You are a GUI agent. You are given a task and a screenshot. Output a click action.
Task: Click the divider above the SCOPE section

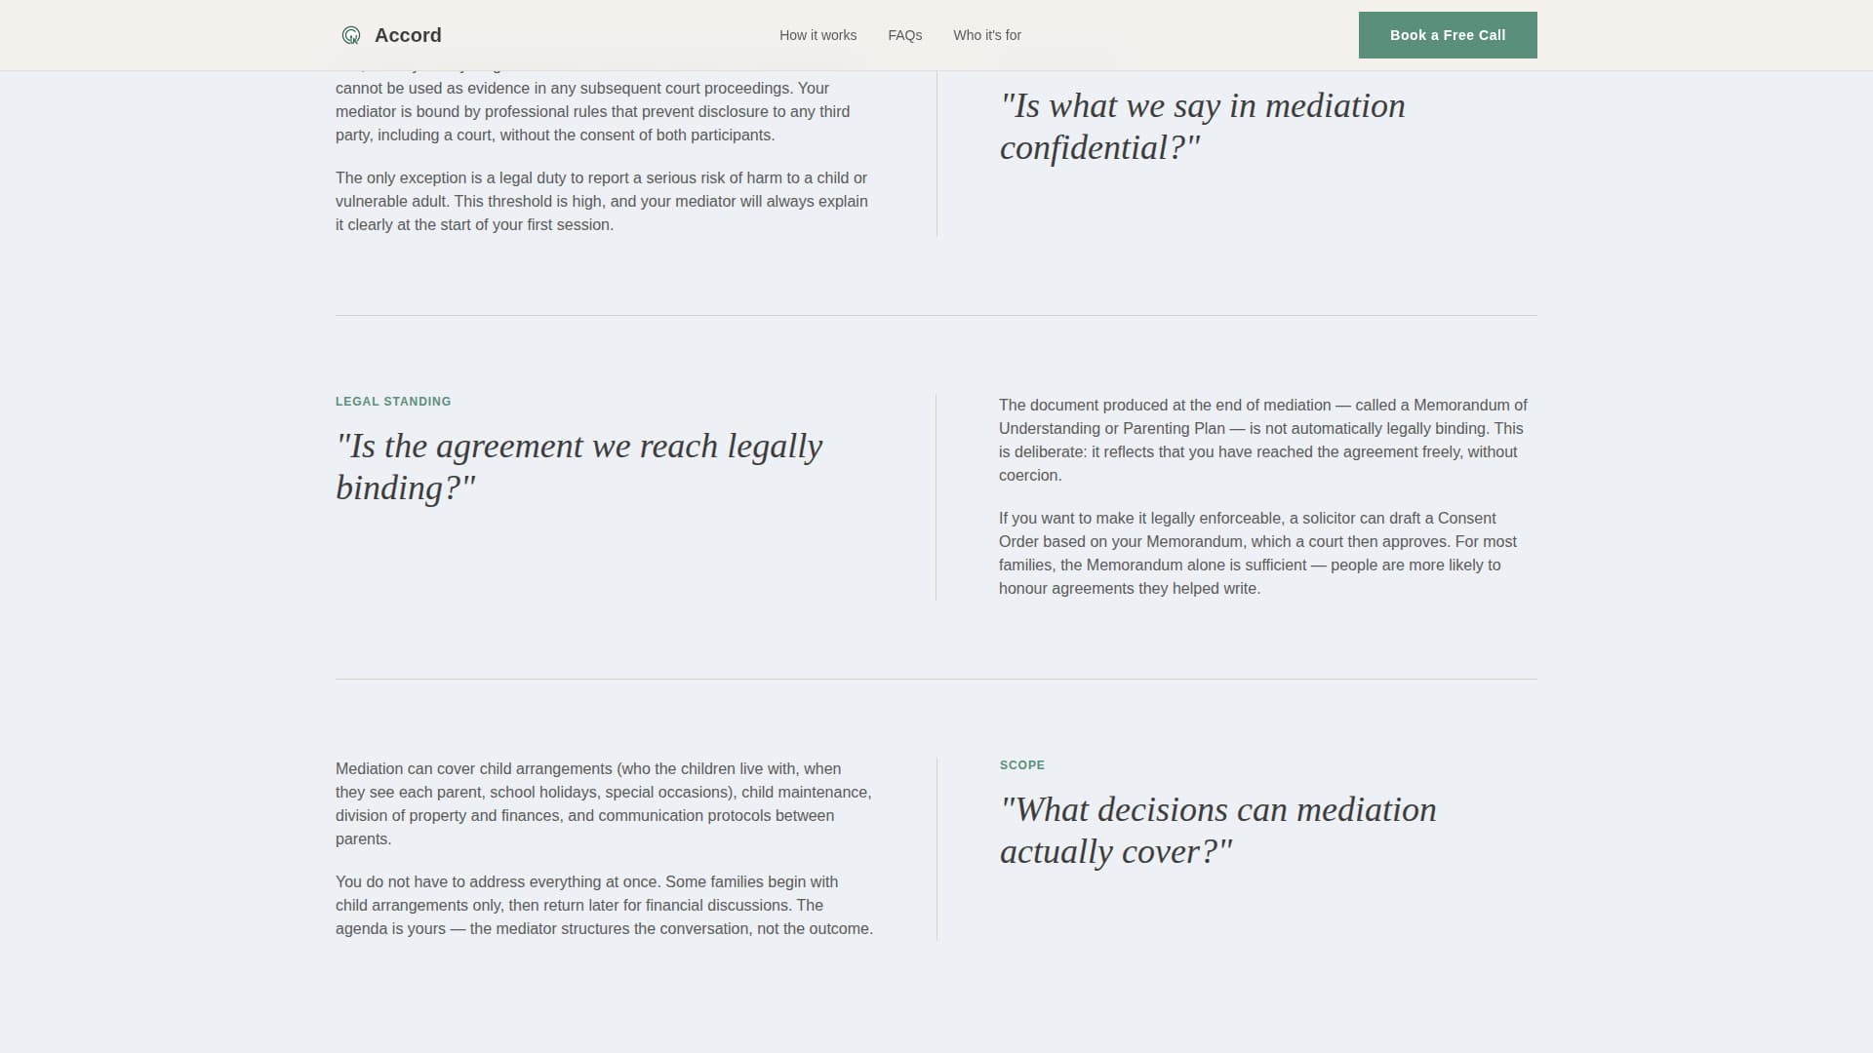coord(936,679)
